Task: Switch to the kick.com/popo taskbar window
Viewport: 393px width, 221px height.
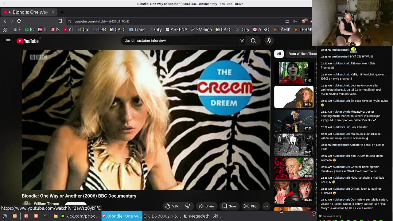Action: (x=80, y=216)
